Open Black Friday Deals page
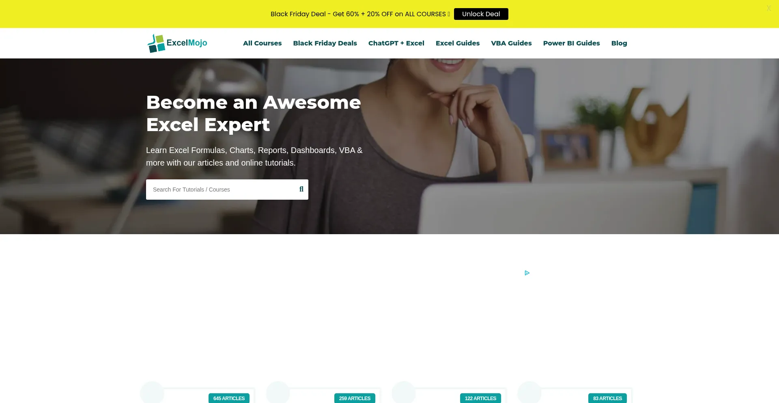Viewport: 779px width, 403px height. click(x=325, y=43)
